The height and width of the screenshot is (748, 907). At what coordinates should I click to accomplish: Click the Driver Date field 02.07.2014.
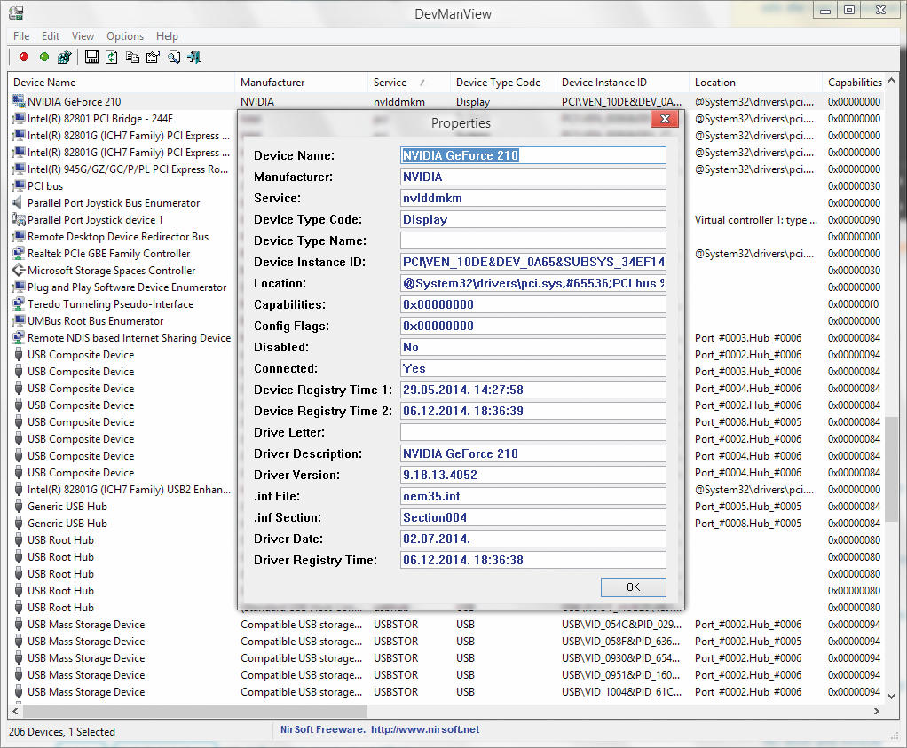(x=532, y=539)
